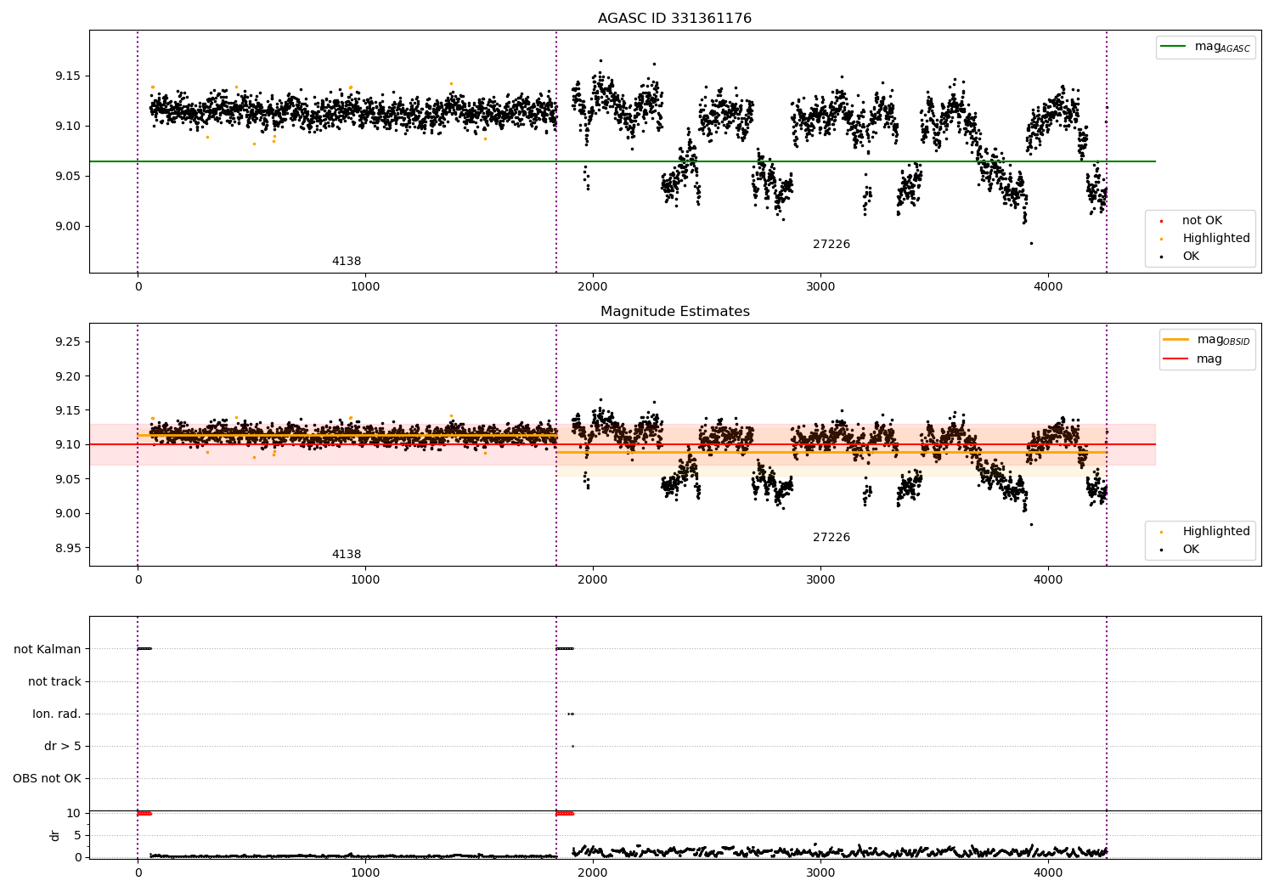This screenshot has height=892, width=1274.
Task: Click the orange mag OBSID legend line
Action: [x=1175, y=340]
